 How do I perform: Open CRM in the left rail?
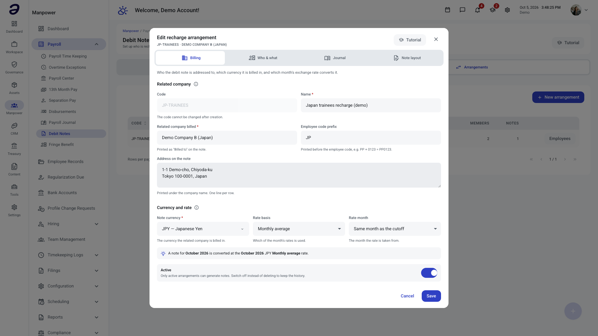[14, 129]
